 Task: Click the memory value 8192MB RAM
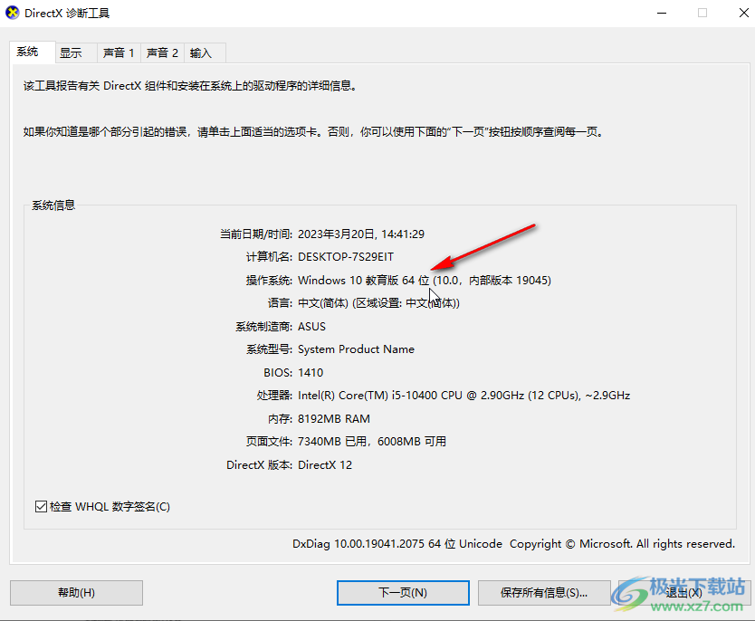point(334,419)
